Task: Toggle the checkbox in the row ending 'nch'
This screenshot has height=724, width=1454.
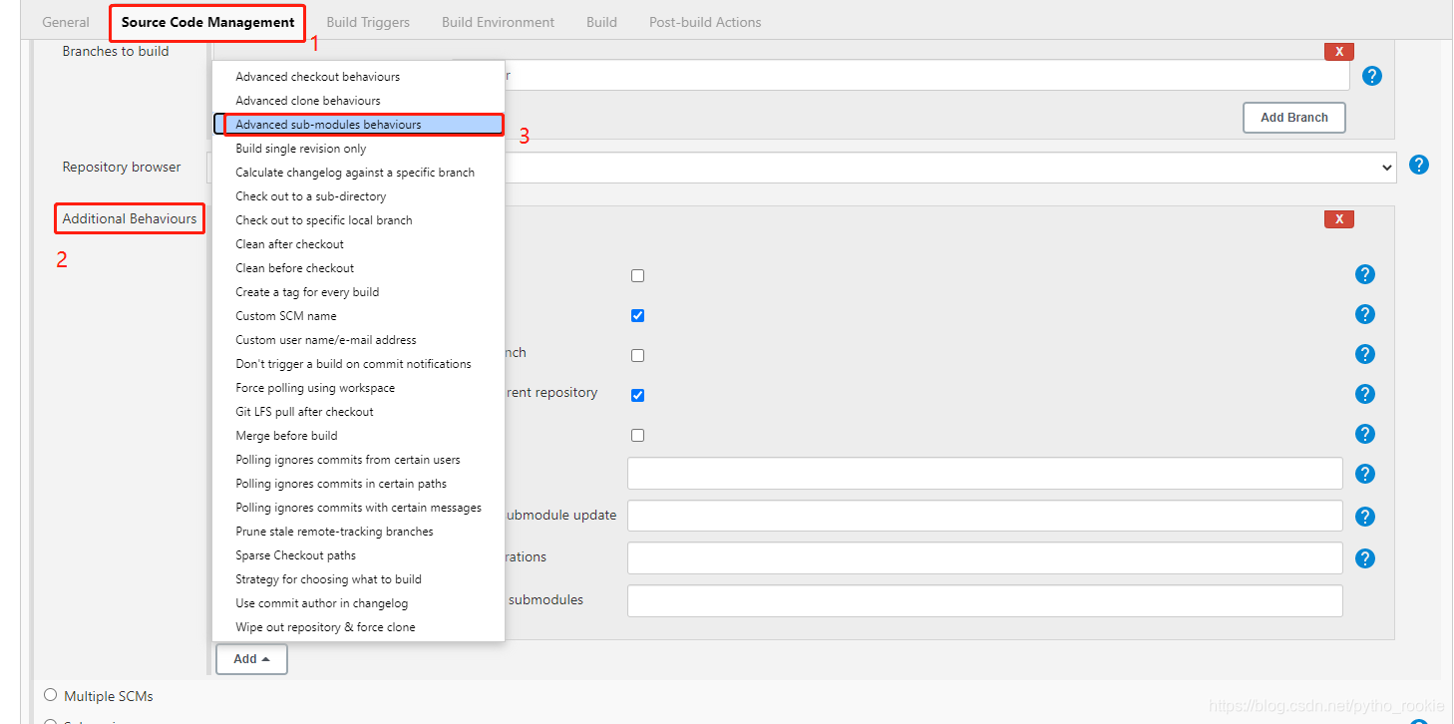Action: pyautogui.click(x=638, y=355)
